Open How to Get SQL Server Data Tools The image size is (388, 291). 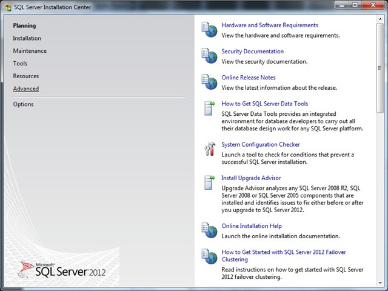point(264,104)
